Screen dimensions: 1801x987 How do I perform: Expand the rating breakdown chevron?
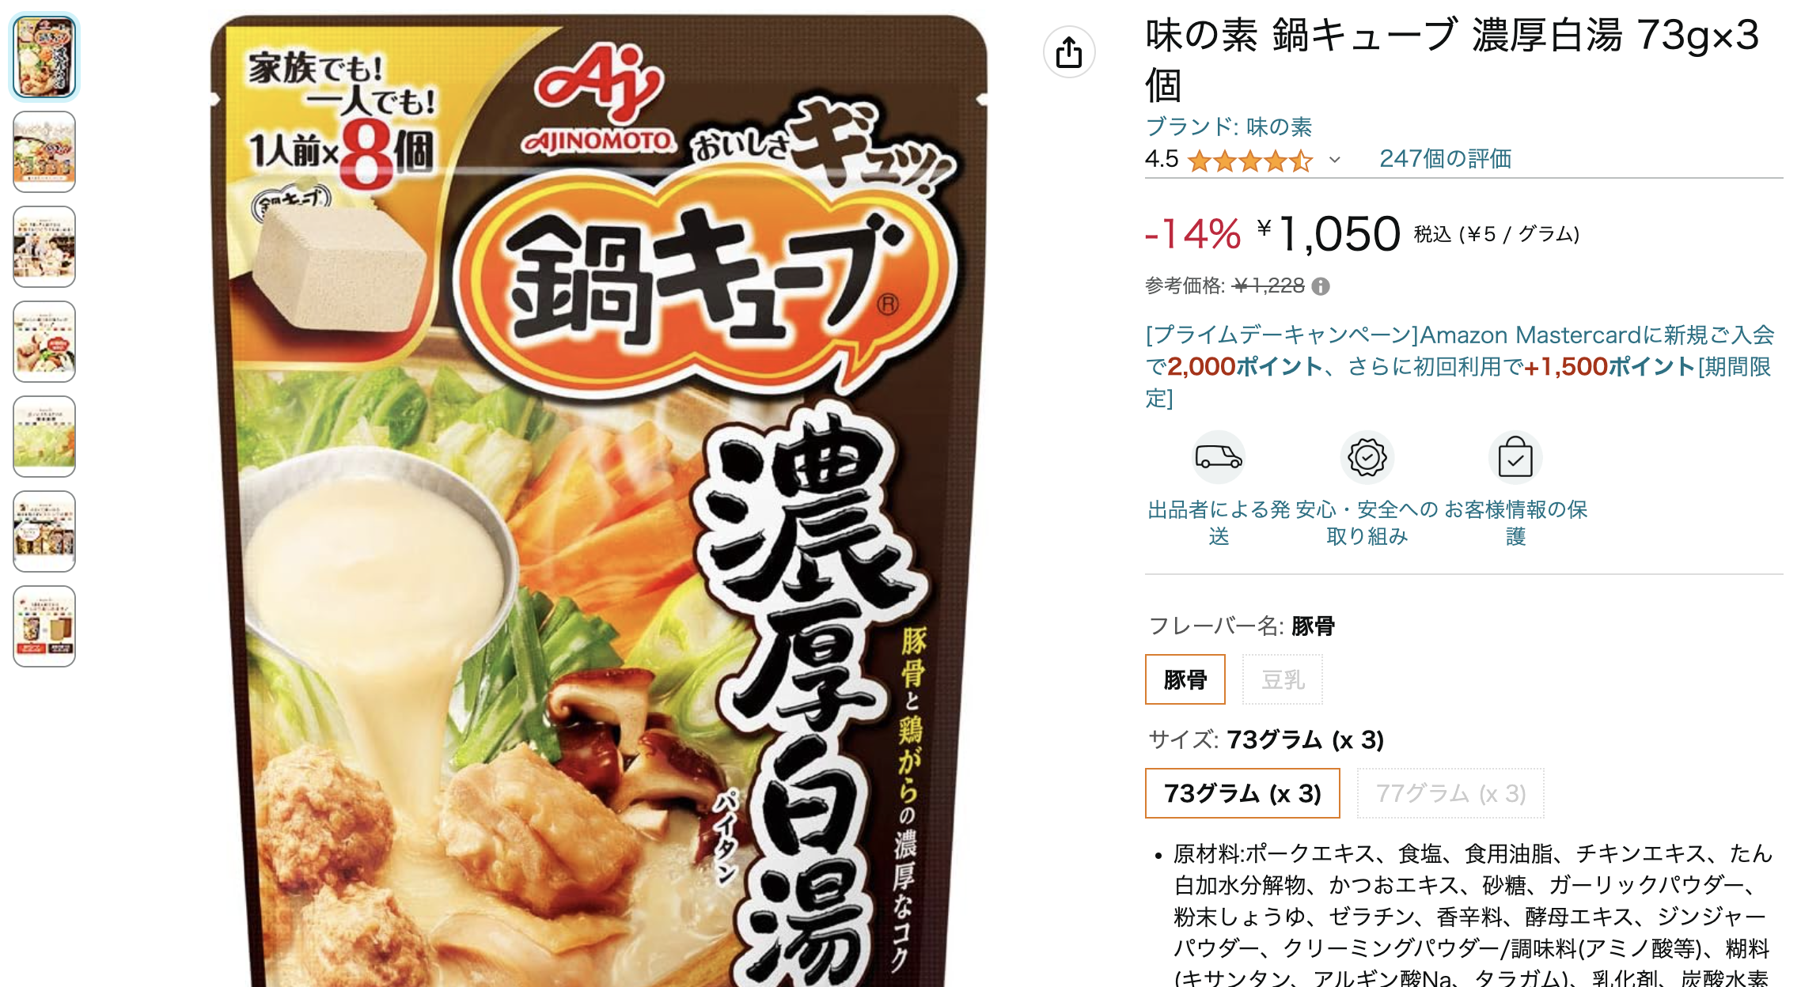[1335, 160]
